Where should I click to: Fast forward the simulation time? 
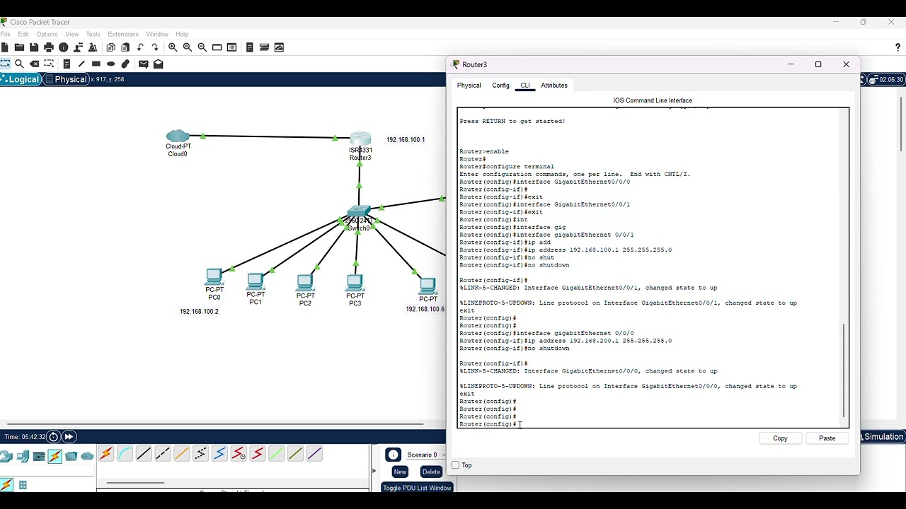coord(69,437)
